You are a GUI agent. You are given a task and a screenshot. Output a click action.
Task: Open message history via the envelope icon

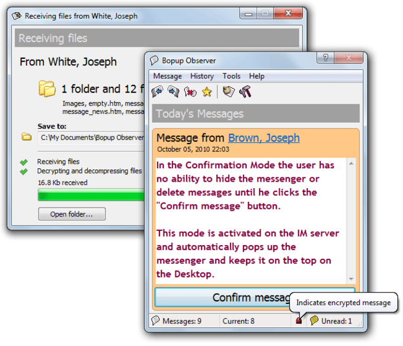[229, 91]
